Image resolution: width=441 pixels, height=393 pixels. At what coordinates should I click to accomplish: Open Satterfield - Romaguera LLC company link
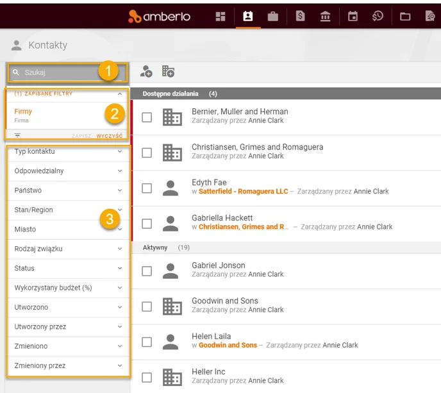point(244,191)
